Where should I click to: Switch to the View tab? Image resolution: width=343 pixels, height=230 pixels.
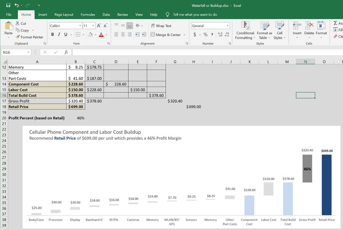point(139,14)
